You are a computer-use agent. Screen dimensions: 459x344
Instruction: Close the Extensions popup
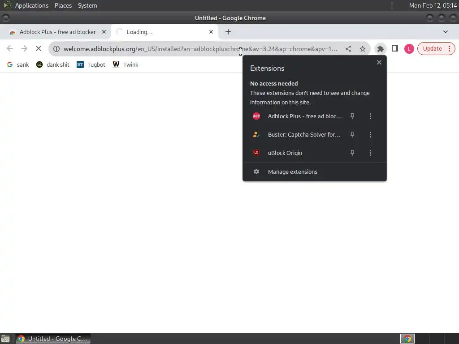379,62
